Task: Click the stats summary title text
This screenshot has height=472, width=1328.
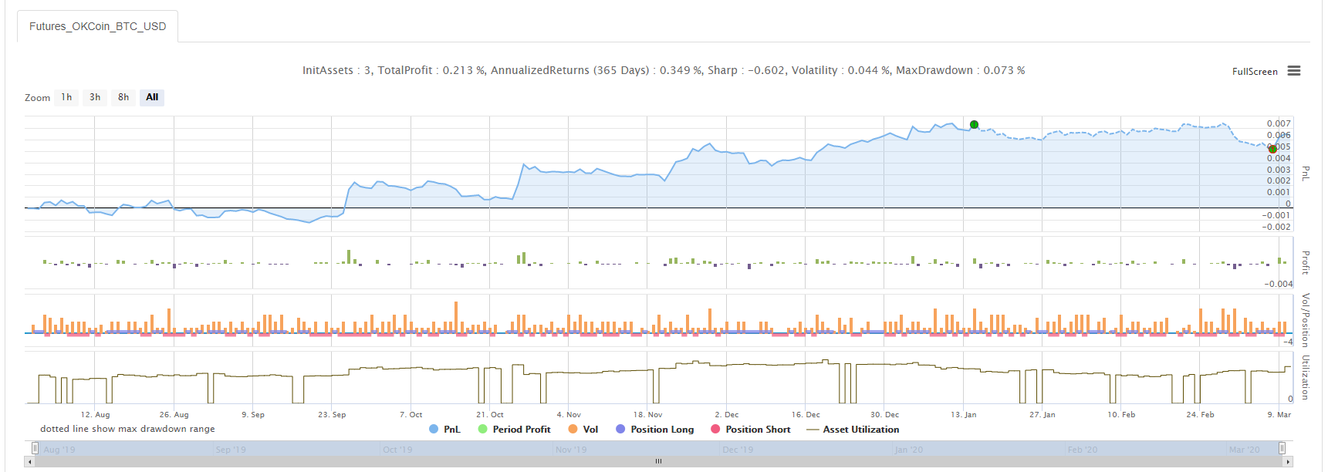Action: tap(664, 70)
